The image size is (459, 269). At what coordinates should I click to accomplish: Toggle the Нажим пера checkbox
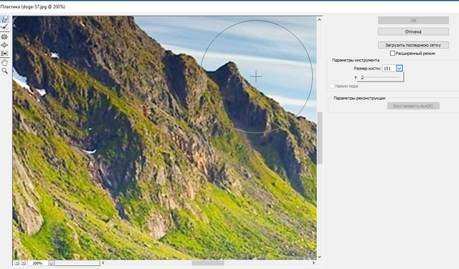tap(331, 86)
